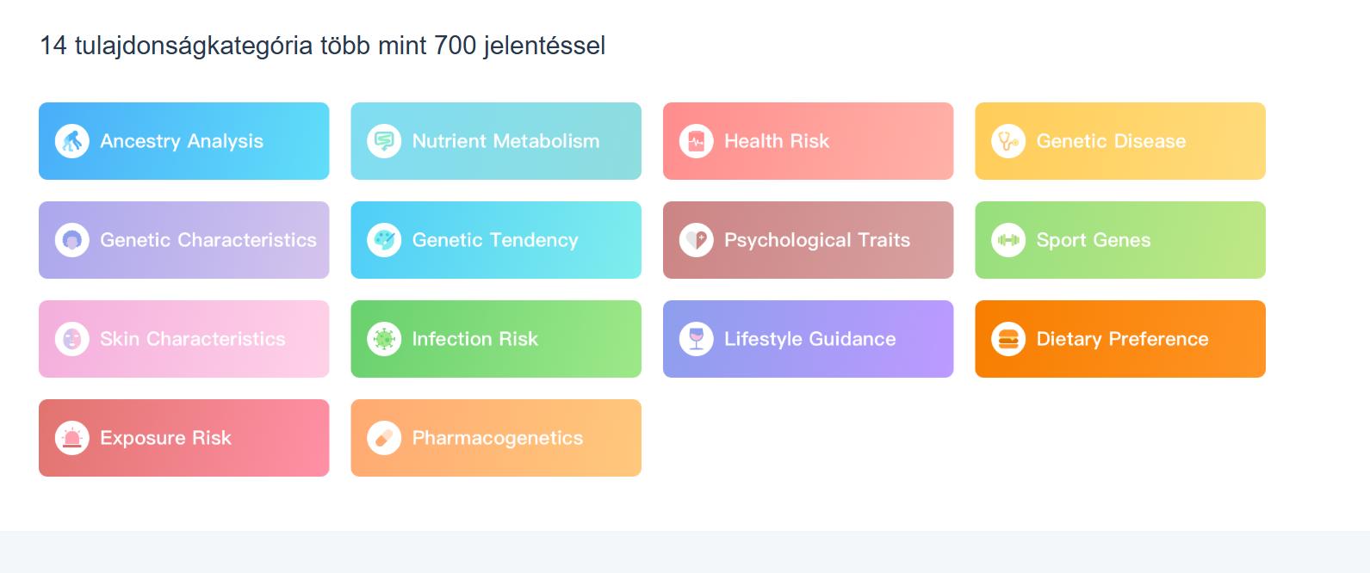Viewport: 1370px width, 573px height.
Task: Click the face mask icon on Skin Characteristics
Action: (x=72, y=339)
